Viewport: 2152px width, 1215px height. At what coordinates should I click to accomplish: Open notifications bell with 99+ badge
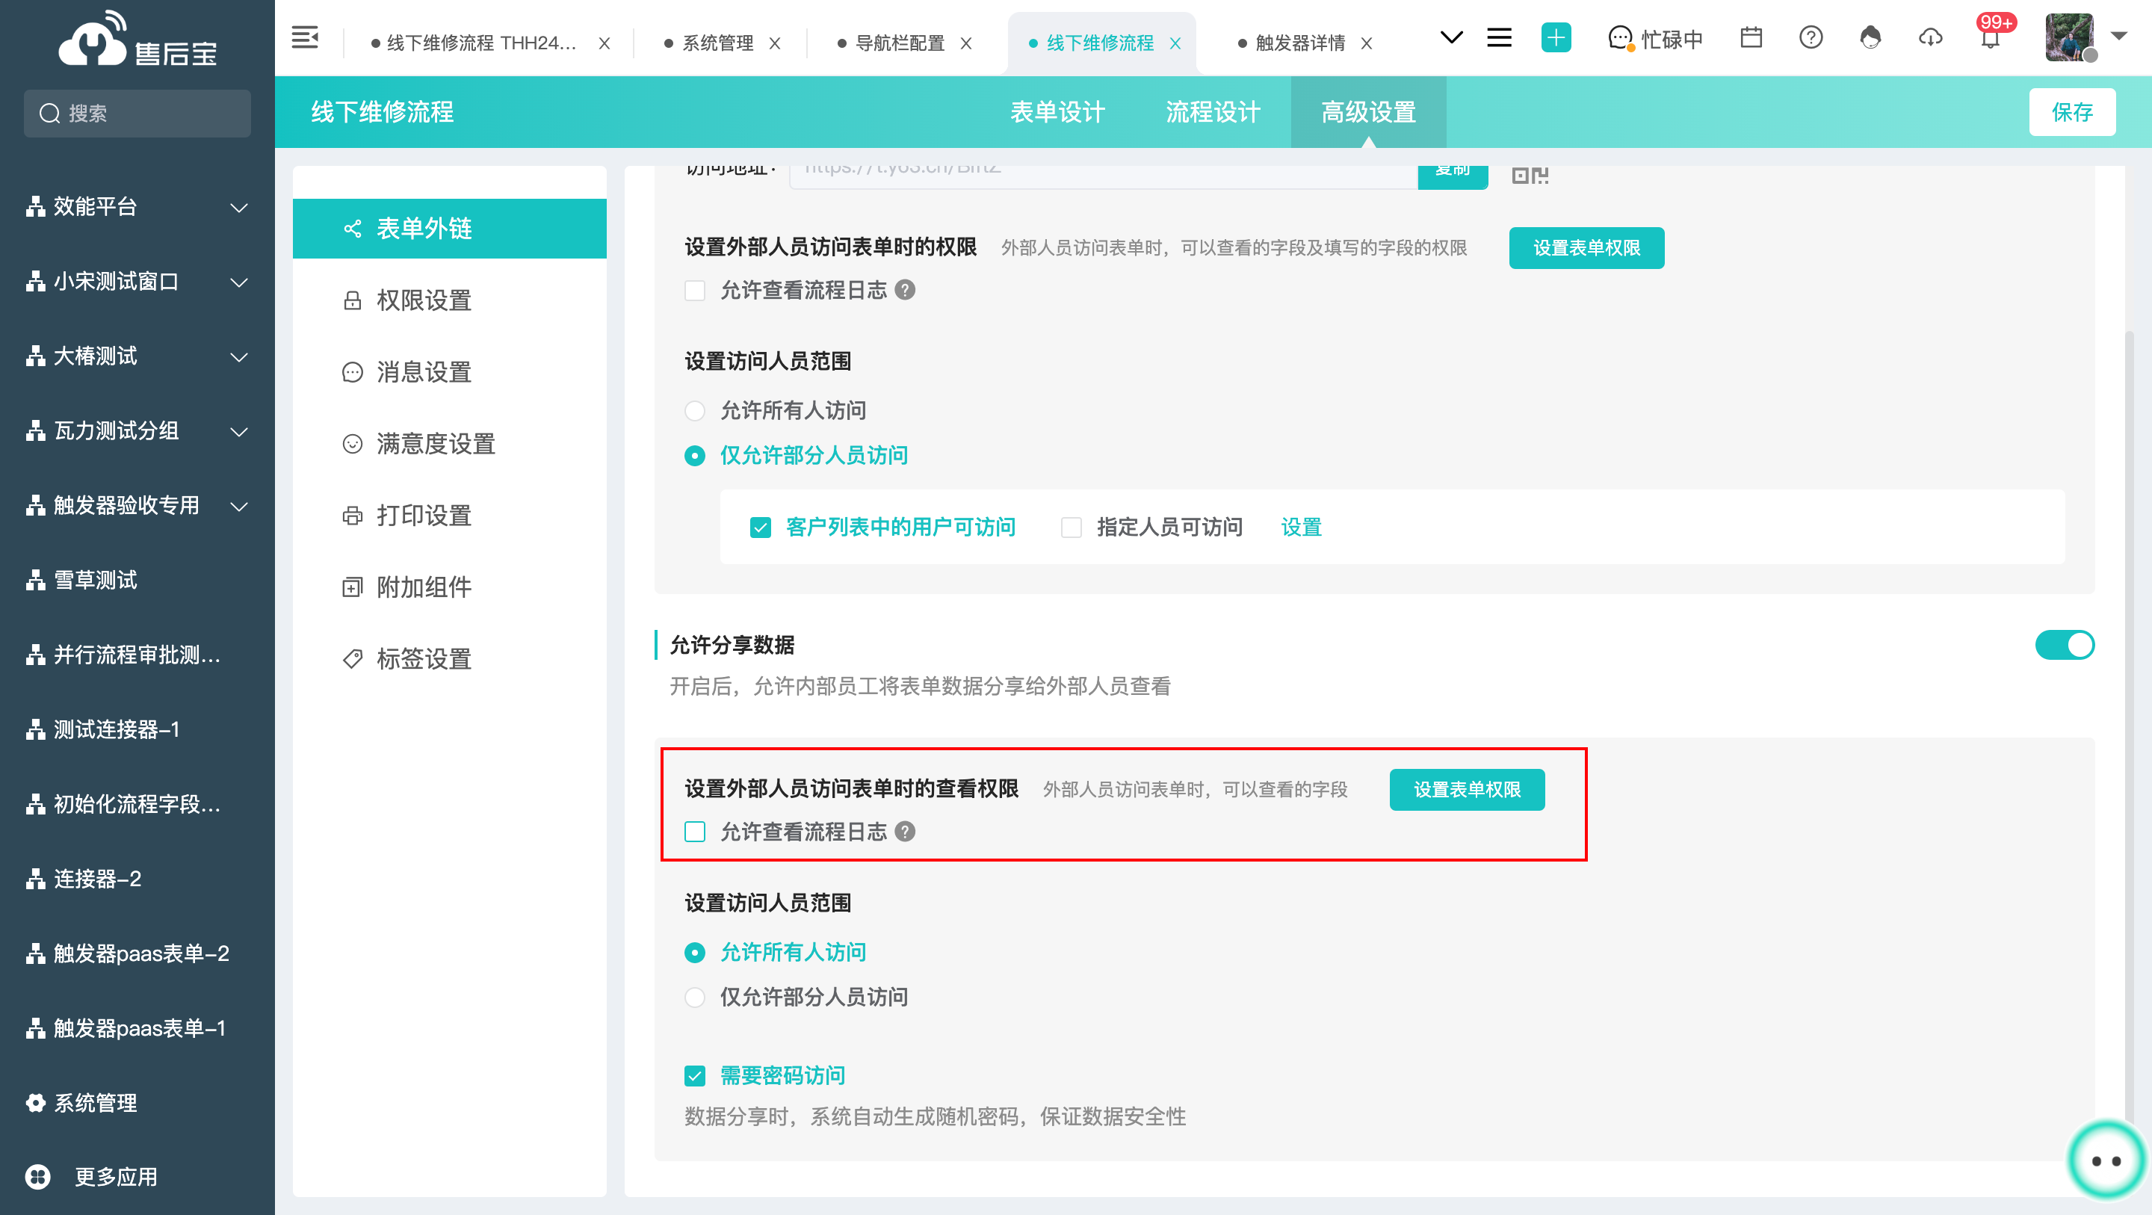[1991, 35]
